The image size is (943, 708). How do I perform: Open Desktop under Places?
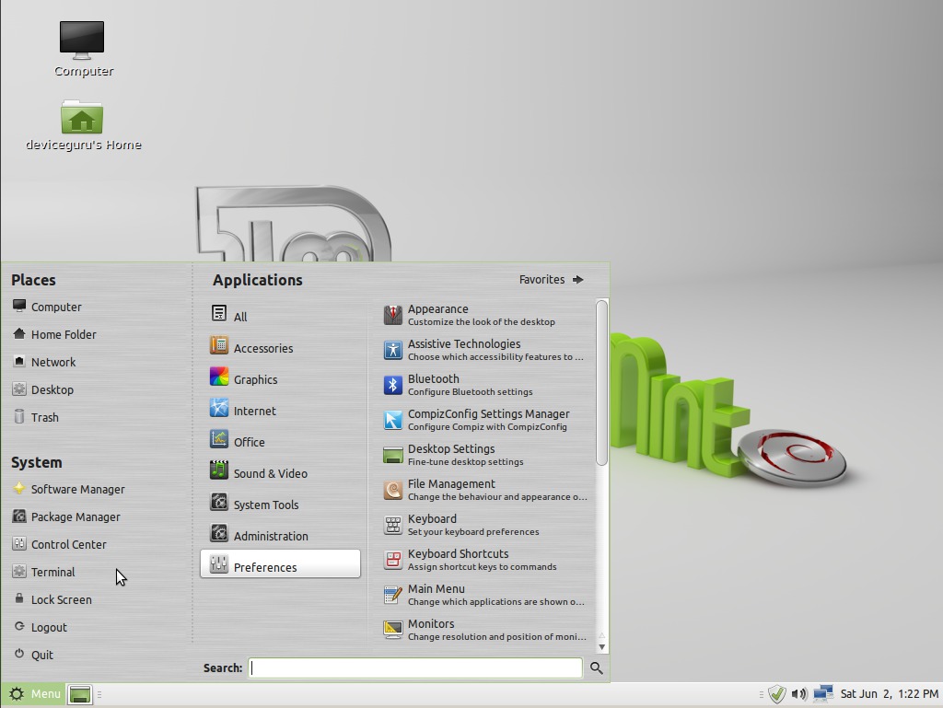pos(43,389)
